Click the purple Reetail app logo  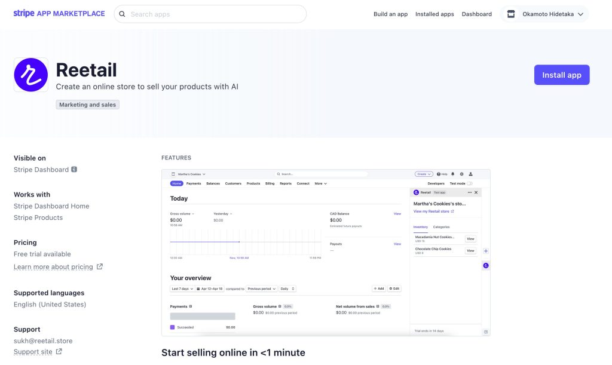pos(31,75)
